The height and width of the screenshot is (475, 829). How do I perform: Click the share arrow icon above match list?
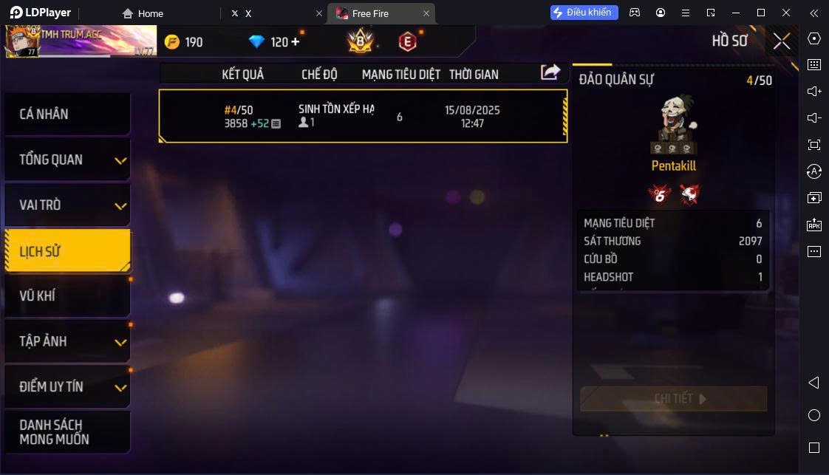(550, 72)
